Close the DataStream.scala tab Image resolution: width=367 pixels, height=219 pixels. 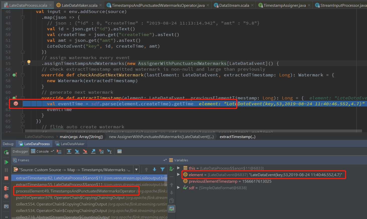[252, 5]
